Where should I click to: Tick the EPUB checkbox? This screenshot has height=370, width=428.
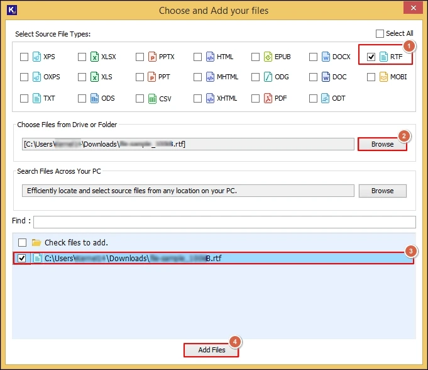point(256,57)
